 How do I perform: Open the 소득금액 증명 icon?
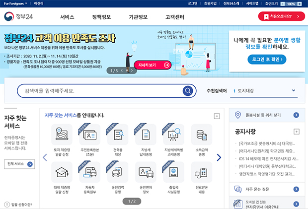[x=202, y=134]
